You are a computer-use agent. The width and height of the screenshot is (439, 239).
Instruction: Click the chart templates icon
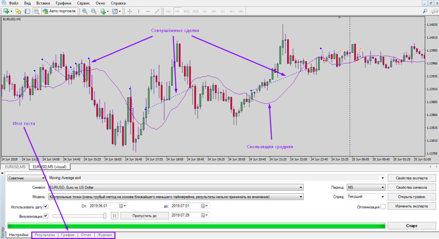coord(115,11)
